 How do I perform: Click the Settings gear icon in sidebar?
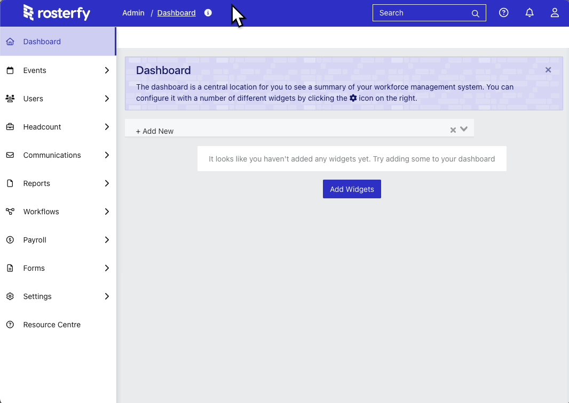coord(10,296)
